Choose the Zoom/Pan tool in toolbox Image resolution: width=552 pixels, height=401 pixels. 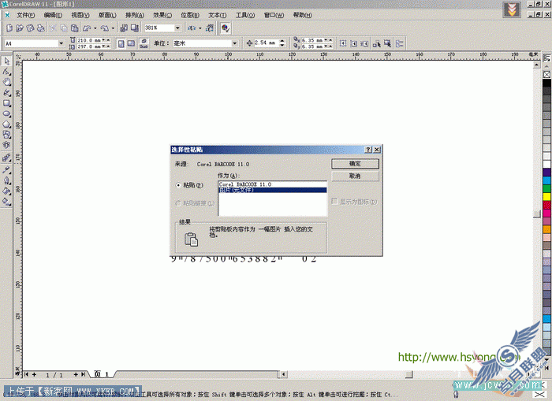point(6,82)
